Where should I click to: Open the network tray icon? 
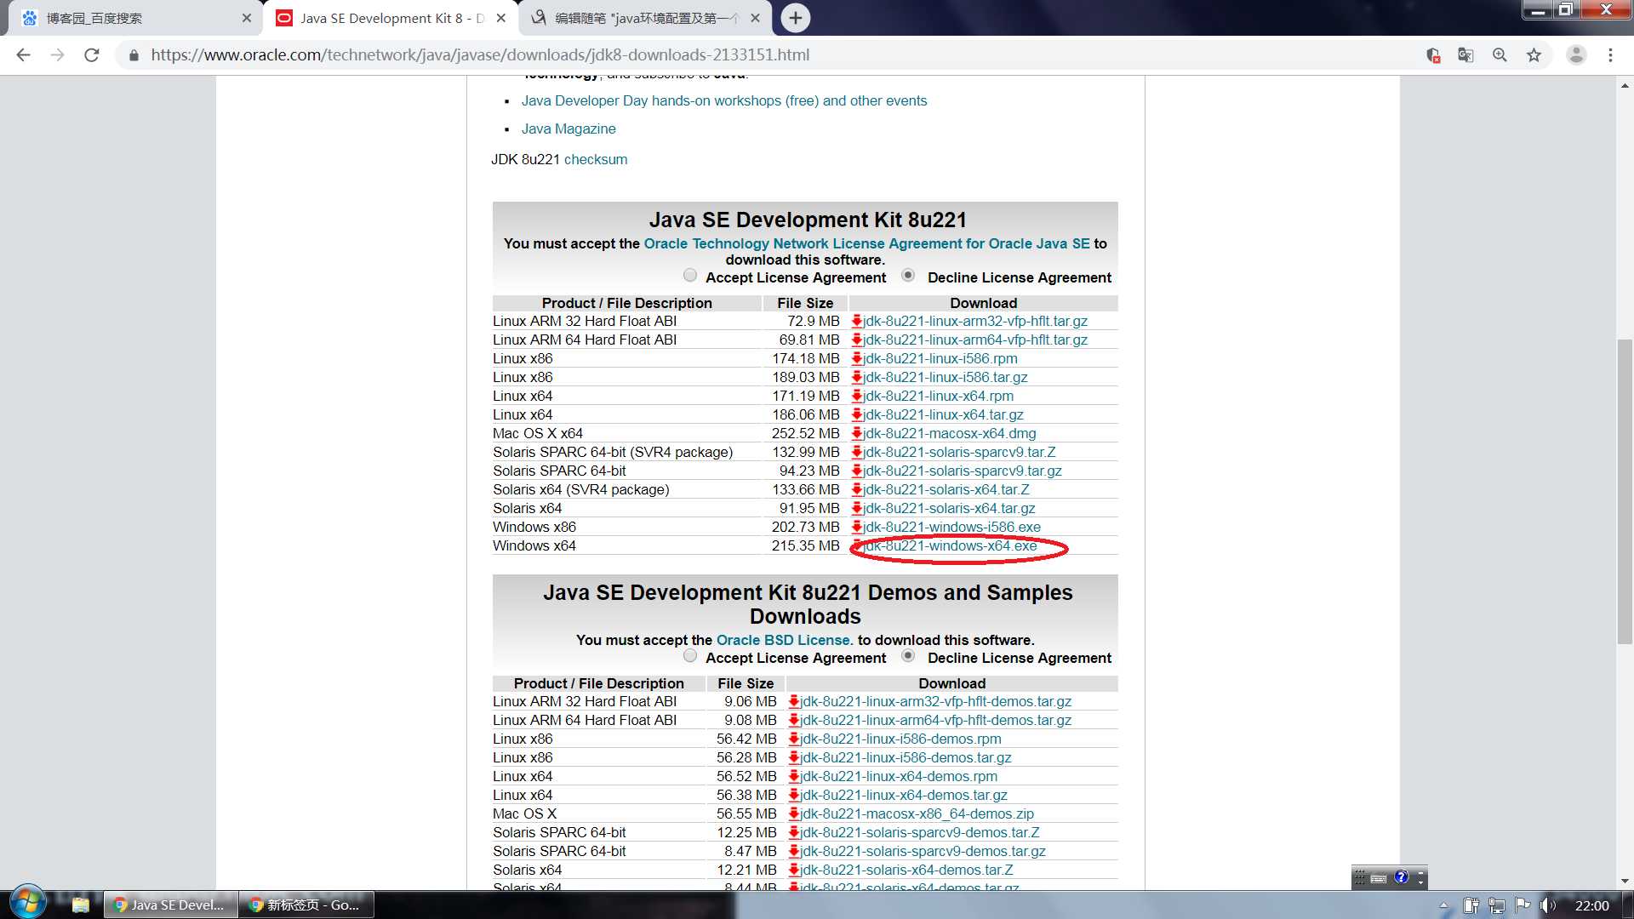(1497, 905)
